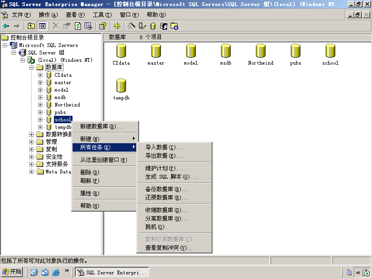Click SQL Server service manager tray icon
372x279 pixels.
366,272
